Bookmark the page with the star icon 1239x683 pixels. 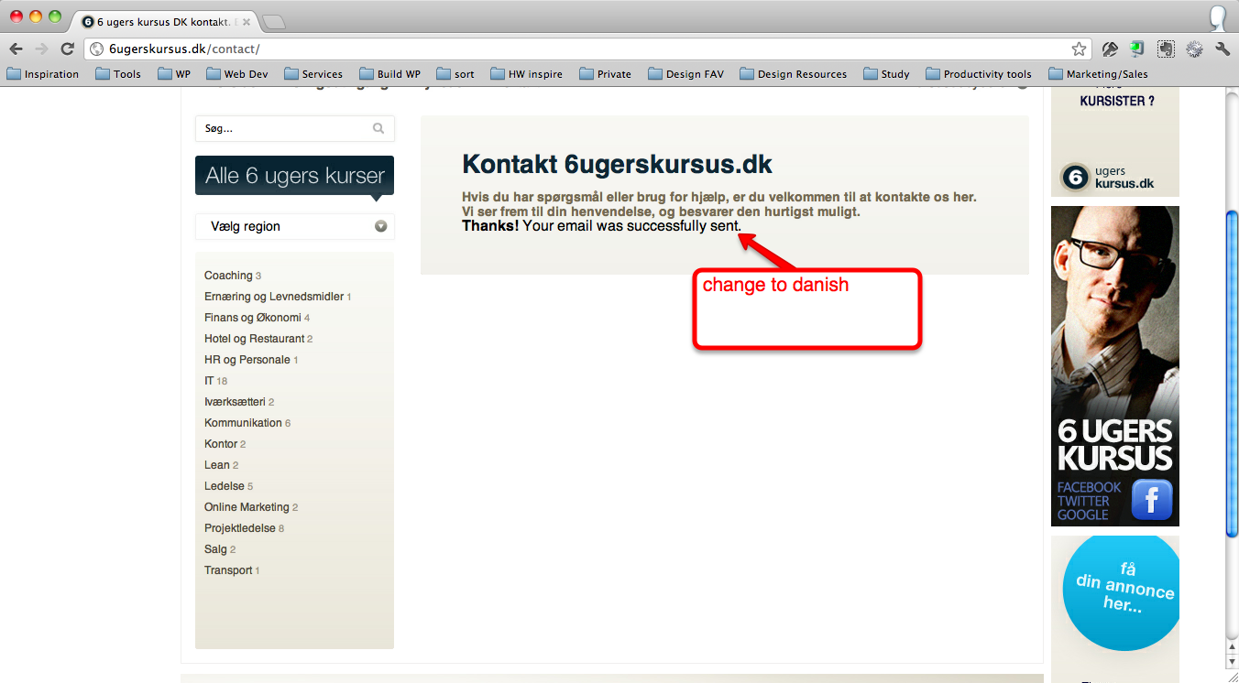tap(1079, 49)
